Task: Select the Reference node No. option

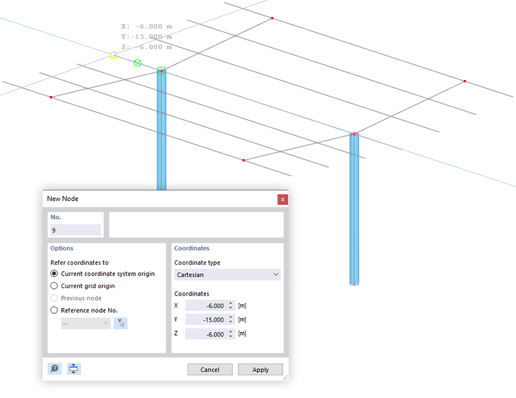Action: (x=54, y=310)
